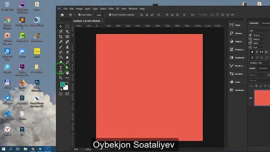The width and height of the screenshot is (270, 152).
Task: Open more align options three-dots button
Action: pyautogui.click(x=193, y=15)
